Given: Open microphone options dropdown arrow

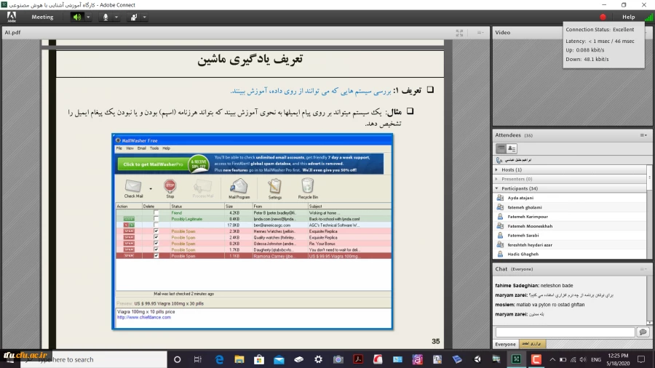Looking at the screenshot, I should tap(116, 17).
